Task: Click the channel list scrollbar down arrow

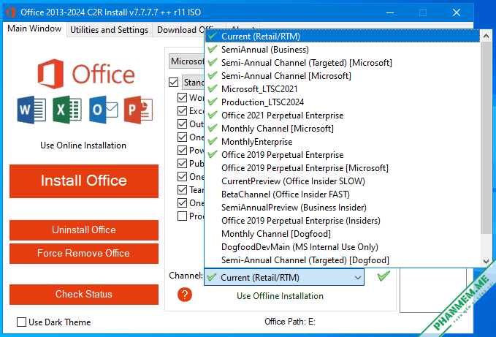Action: coord(486,262)
